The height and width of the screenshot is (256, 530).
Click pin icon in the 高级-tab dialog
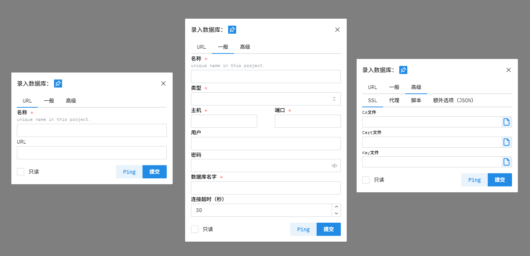coord(403,70)
